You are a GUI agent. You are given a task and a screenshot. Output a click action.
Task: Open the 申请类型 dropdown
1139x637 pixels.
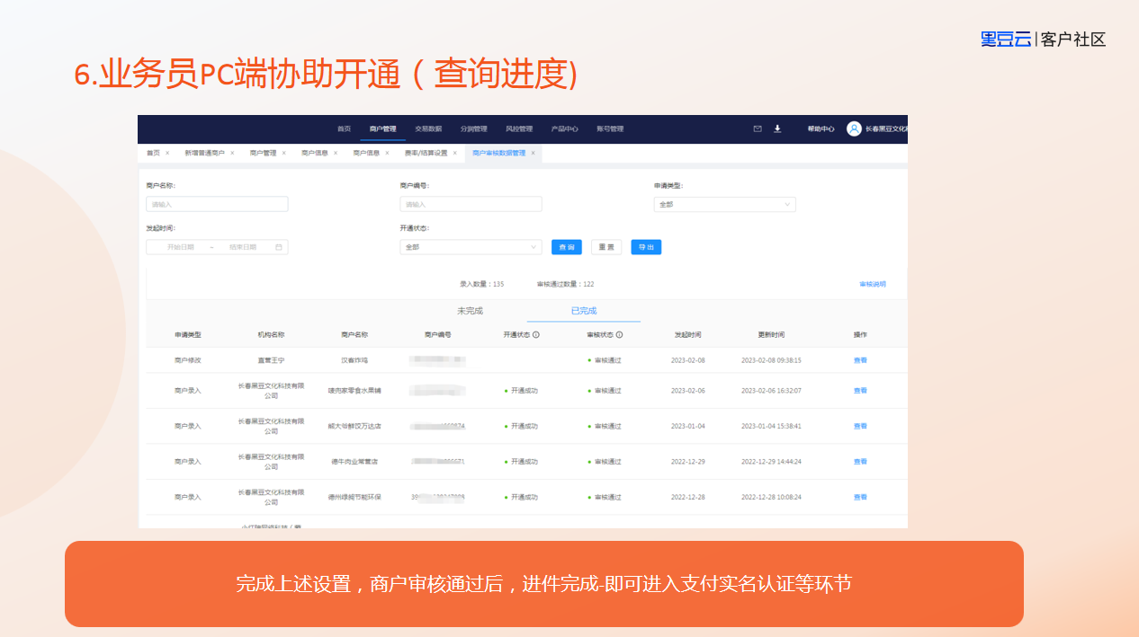(x=724, y=204)
